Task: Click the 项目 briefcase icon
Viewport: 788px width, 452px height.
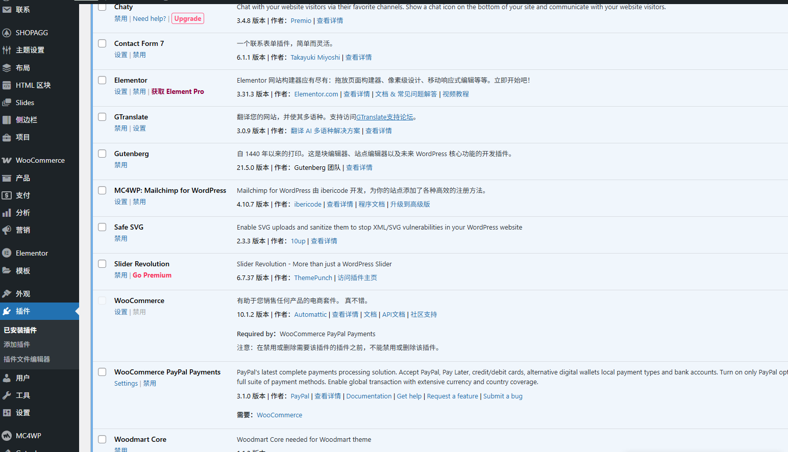Action: 7,137
